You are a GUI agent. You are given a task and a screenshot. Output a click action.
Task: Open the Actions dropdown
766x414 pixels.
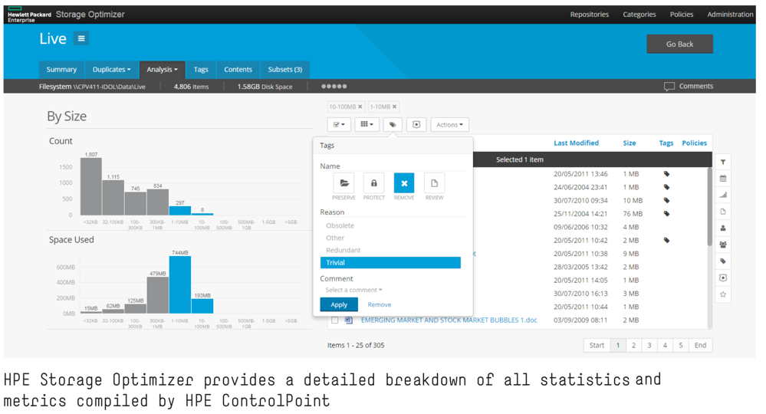click(x=450, y=124)
